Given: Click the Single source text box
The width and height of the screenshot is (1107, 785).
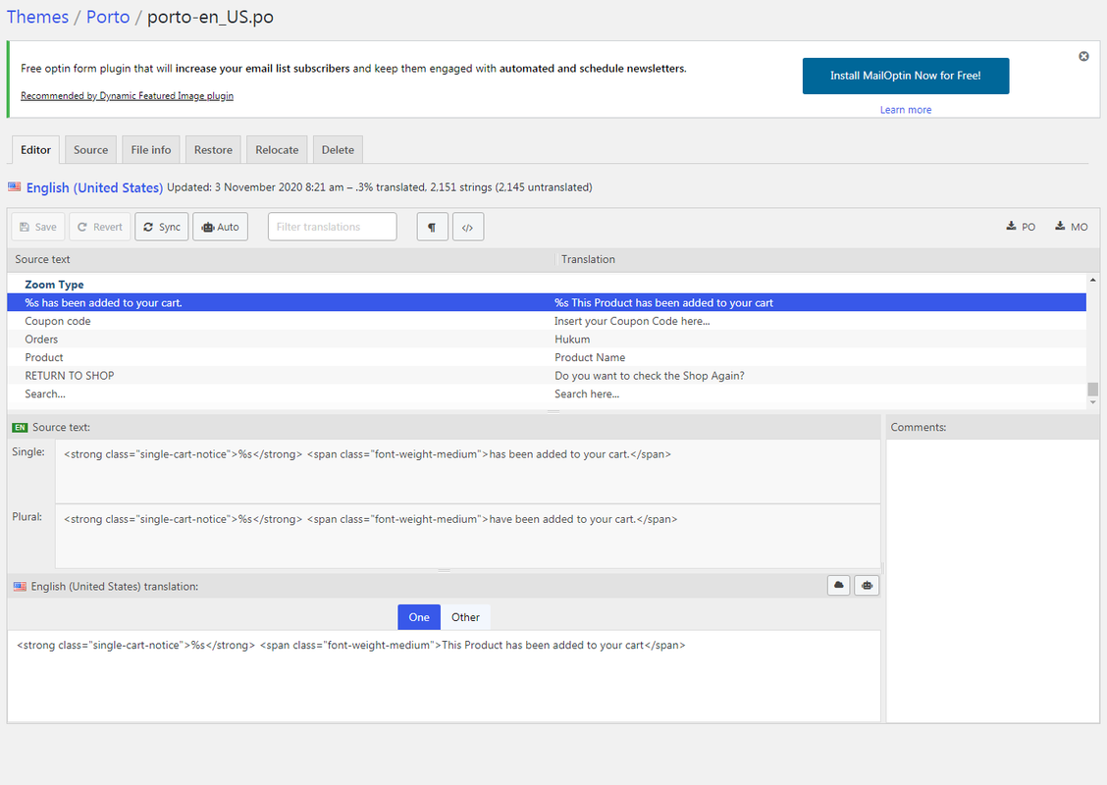Looking at the screenshot, I should [467, 471].
